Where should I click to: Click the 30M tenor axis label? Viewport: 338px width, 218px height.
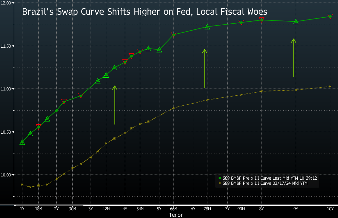[x=72, y=209]
